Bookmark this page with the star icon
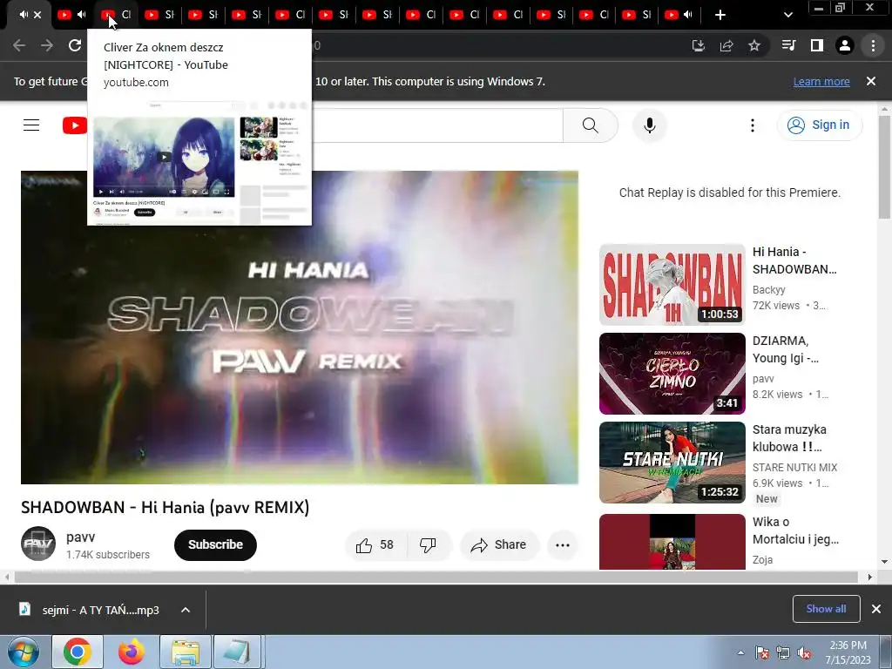The width and height of the screenshot is (892, 669). pyautogui.click(x=754, y=45)
